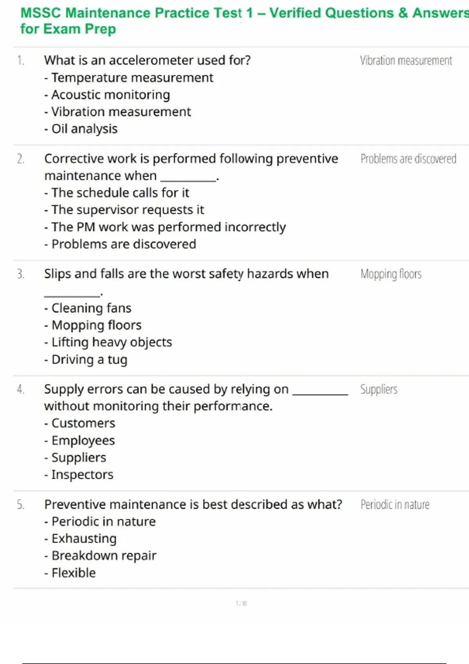Click "Vibration measurement" answer in right column
This screenshot has width=469, height=664.
point(406,61)
